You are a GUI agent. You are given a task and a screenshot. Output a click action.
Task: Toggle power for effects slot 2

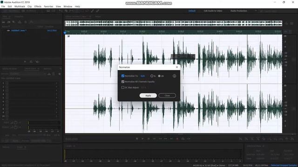7,87
